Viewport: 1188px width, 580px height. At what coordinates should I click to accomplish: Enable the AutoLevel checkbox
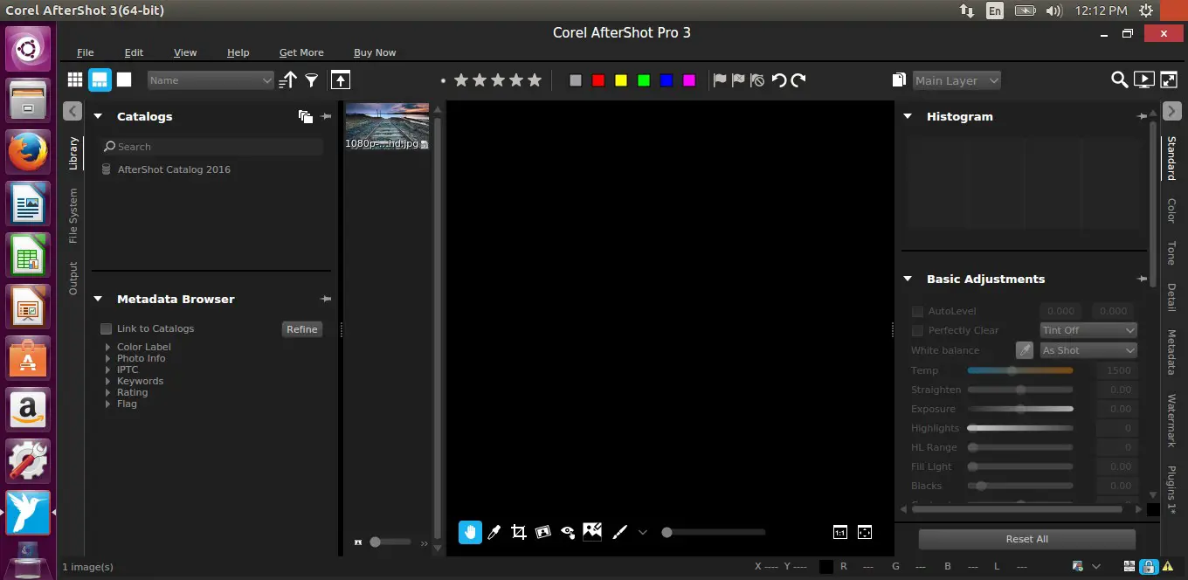(917, 311)
